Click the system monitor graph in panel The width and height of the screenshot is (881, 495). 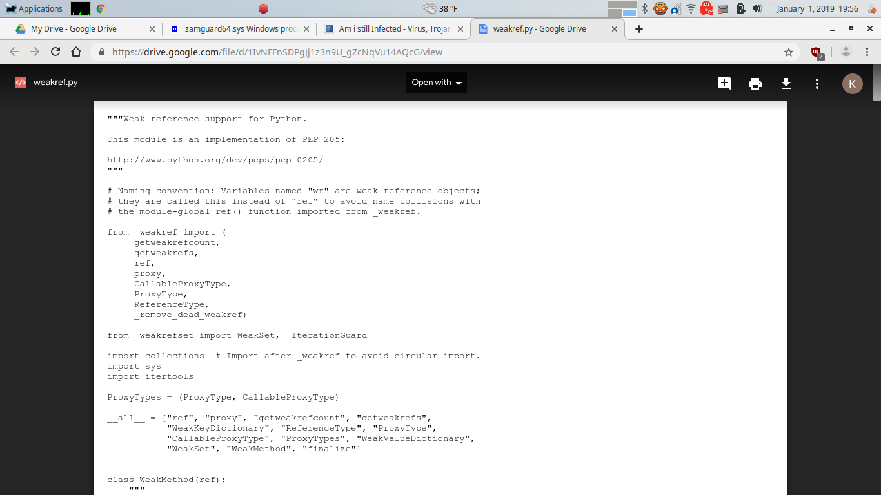click(x=81, y=8)
